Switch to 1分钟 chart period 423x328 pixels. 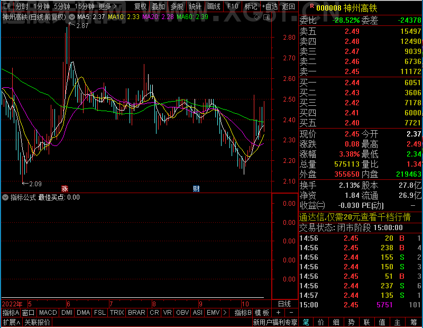41,6
